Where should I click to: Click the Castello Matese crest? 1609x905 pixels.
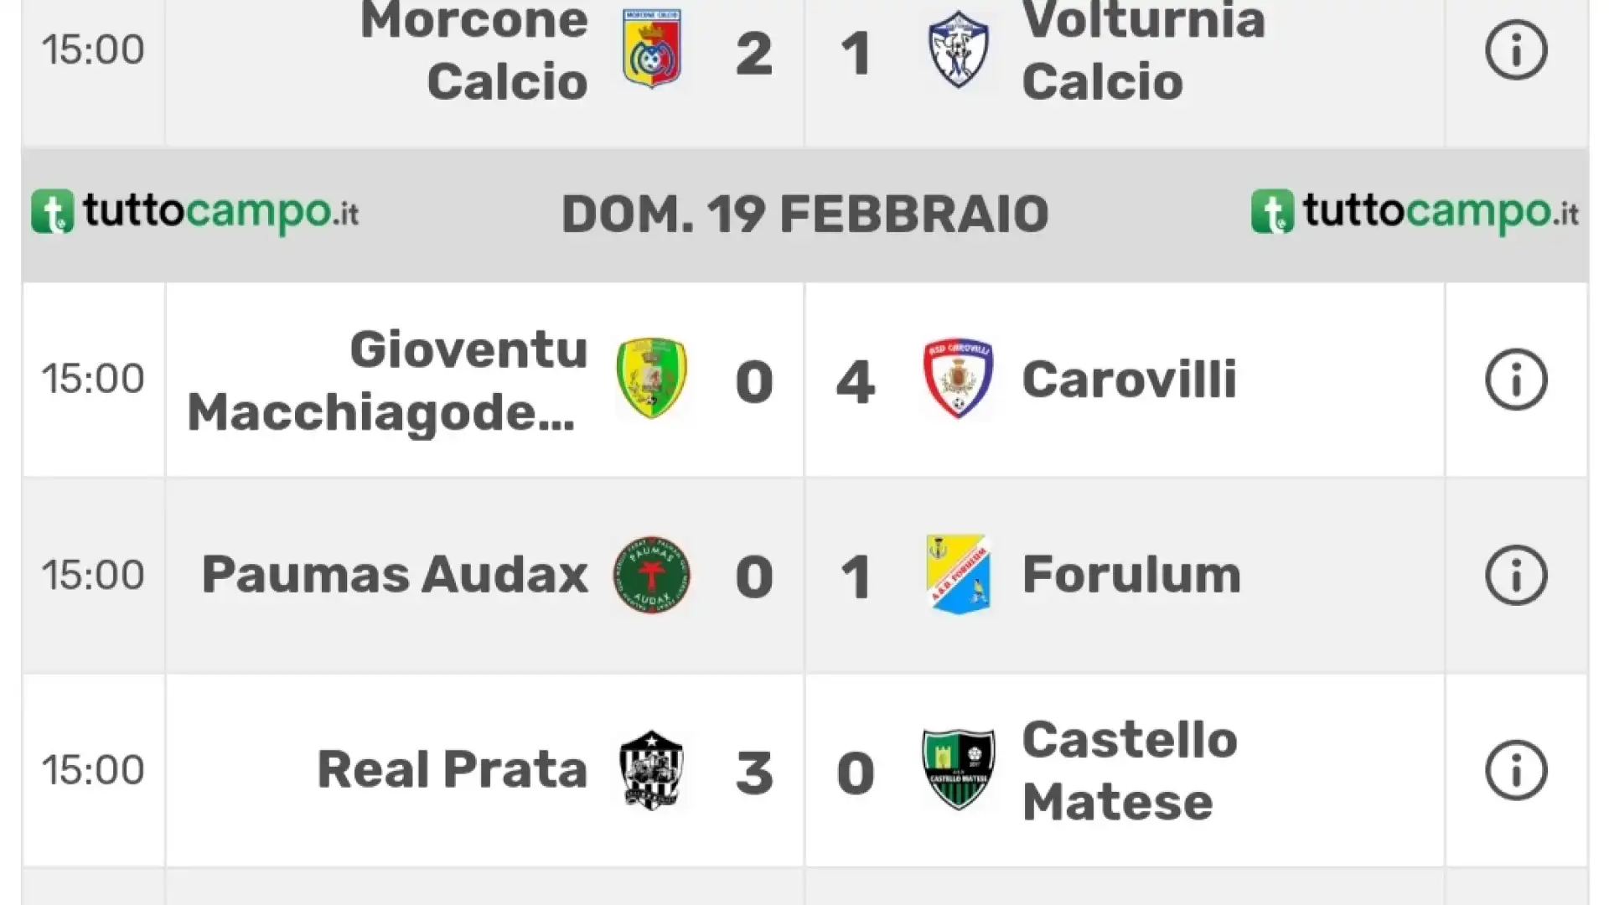(x=959, y=770)
